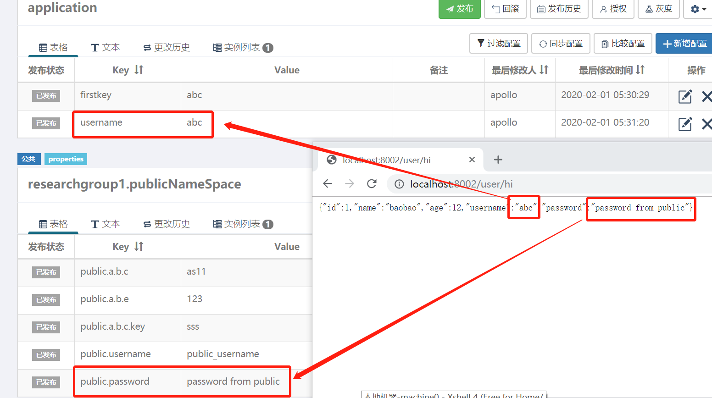
Task: Click public.a.b.e key cell
Action: (x=128, y=300)
